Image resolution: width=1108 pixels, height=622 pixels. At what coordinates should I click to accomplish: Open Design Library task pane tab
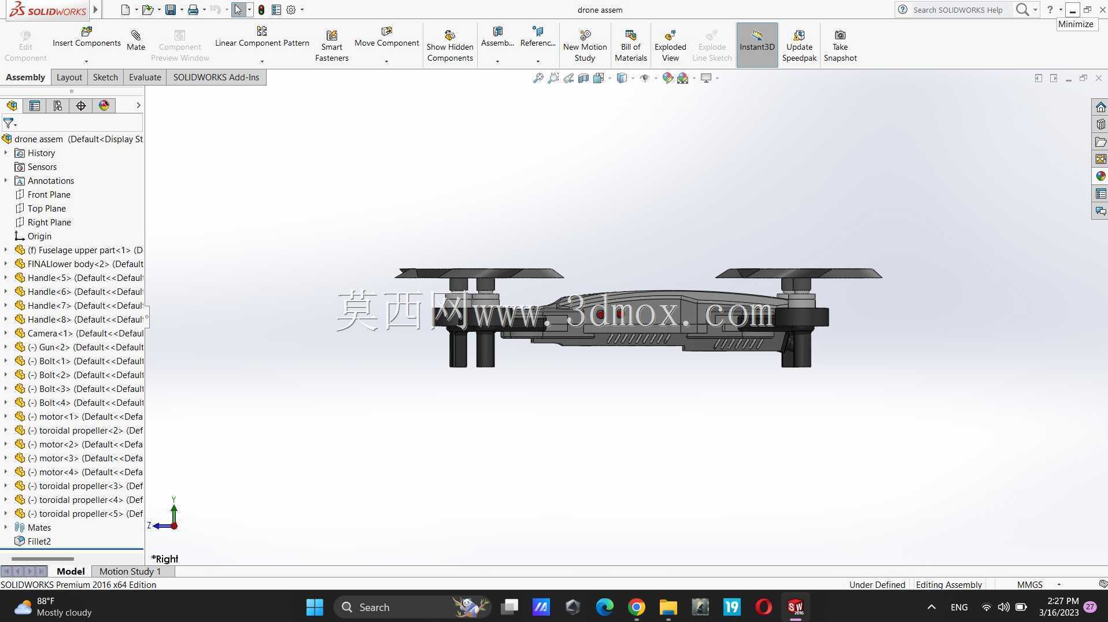(x=1100, y=124)
